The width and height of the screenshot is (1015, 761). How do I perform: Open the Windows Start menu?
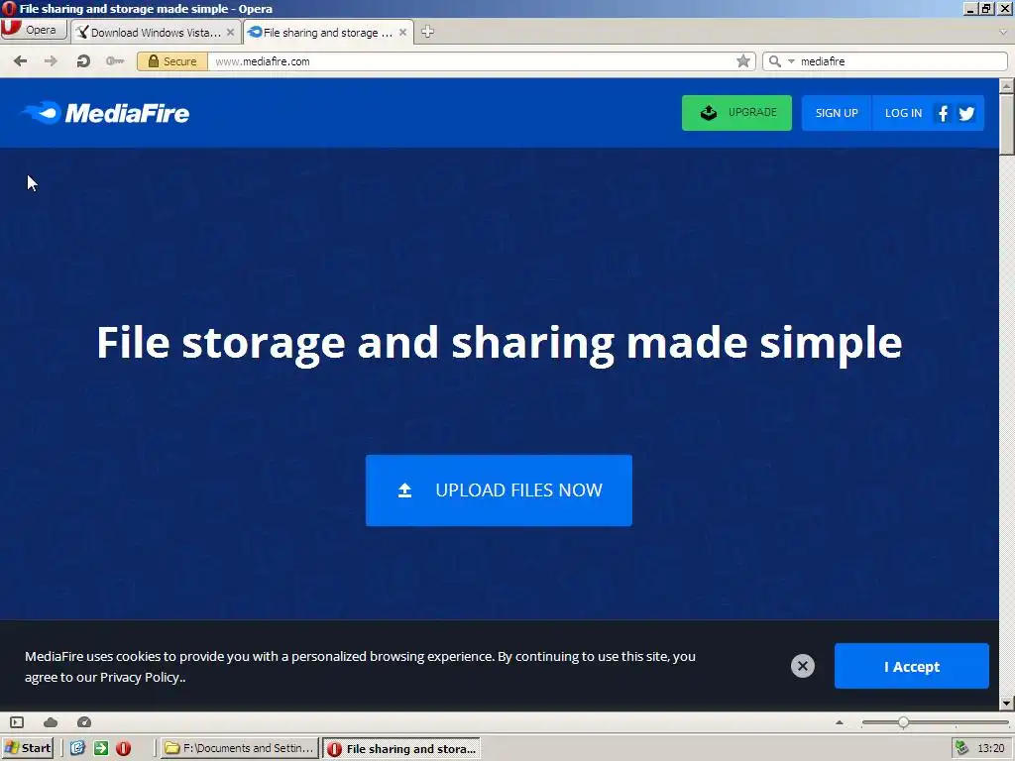[x=27, y=748]
